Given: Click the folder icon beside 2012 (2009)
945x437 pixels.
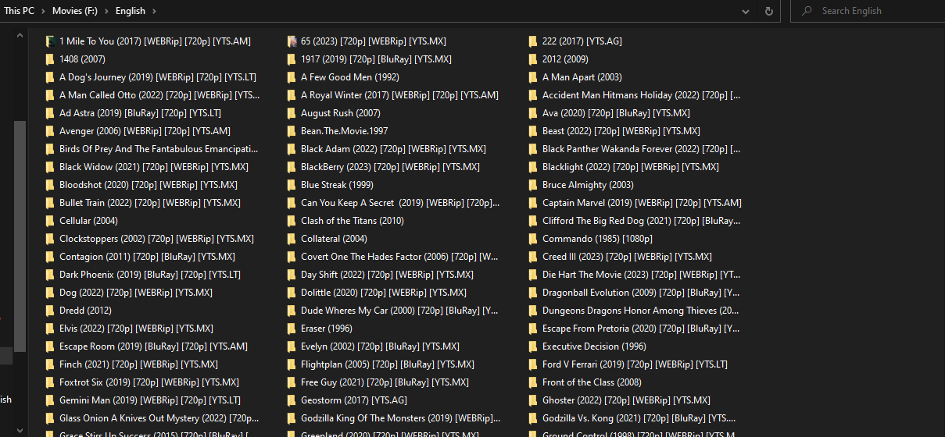Looking at the screenshot, I should coord(533,59).
